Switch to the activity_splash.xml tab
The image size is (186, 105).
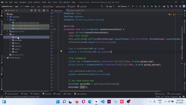coord(76,10)
